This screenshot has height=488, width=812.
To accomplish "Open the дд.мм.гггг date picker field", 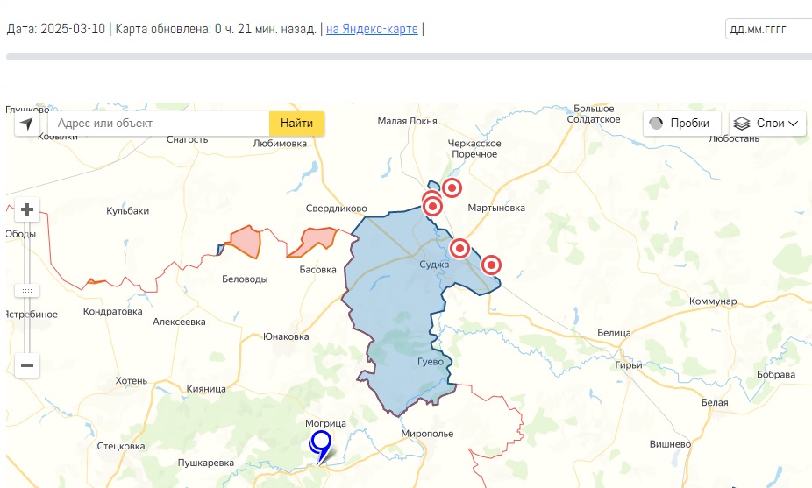I will pos(767,30).
